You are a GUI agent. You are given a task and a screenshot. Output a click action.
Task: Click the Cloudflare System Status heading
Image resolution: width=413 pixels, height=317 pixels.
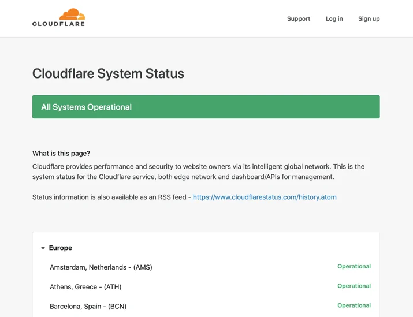click(108, 73)
